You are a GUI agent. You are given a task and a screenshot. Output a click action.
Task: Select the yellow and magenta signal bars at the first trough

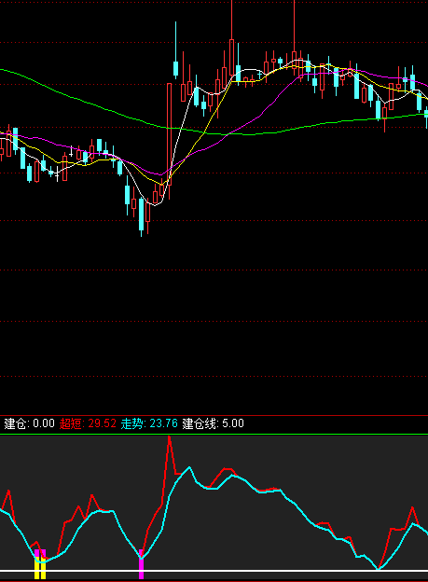[40, 564]
